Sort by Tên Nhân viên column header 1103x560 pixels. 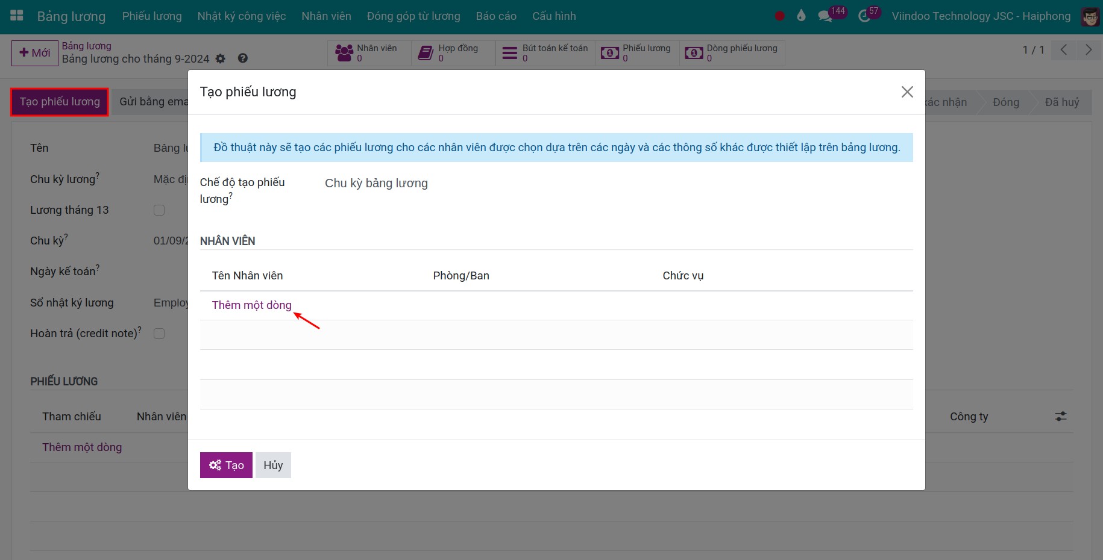[247, 276]
